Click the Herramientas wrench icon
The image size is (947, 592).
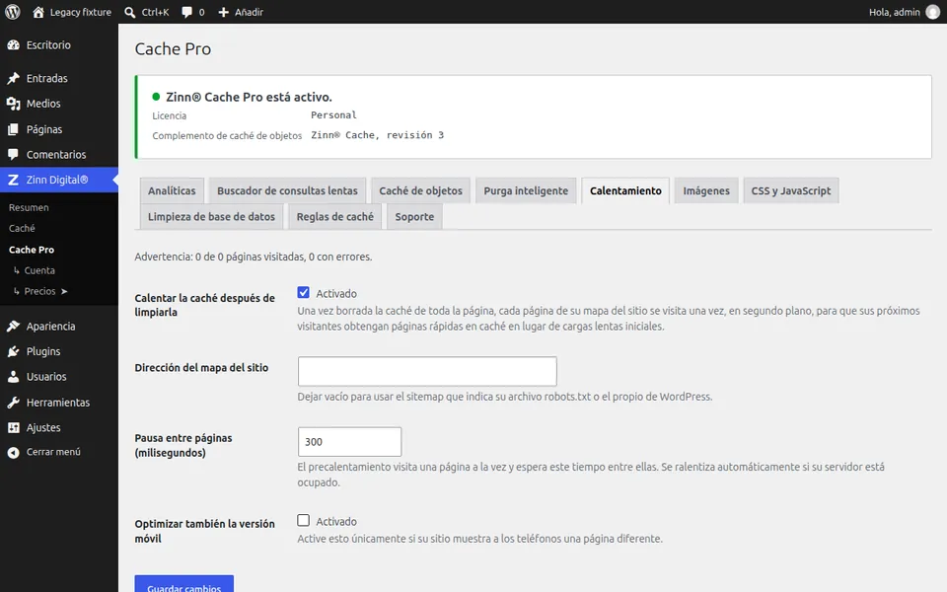pyautogui.click(x=13, y=403)
